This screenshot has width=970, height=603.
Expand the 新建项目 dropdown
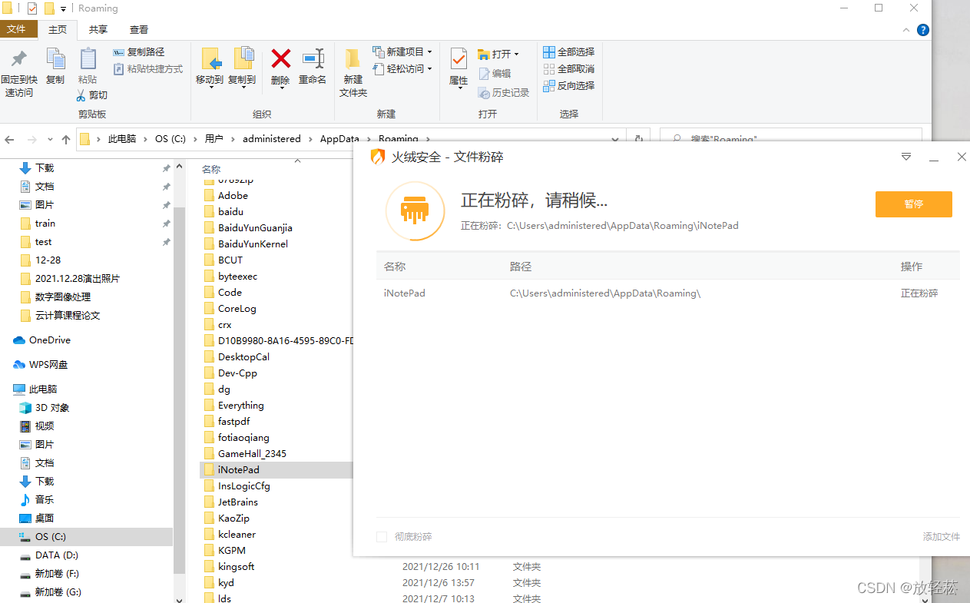point(429,52)
